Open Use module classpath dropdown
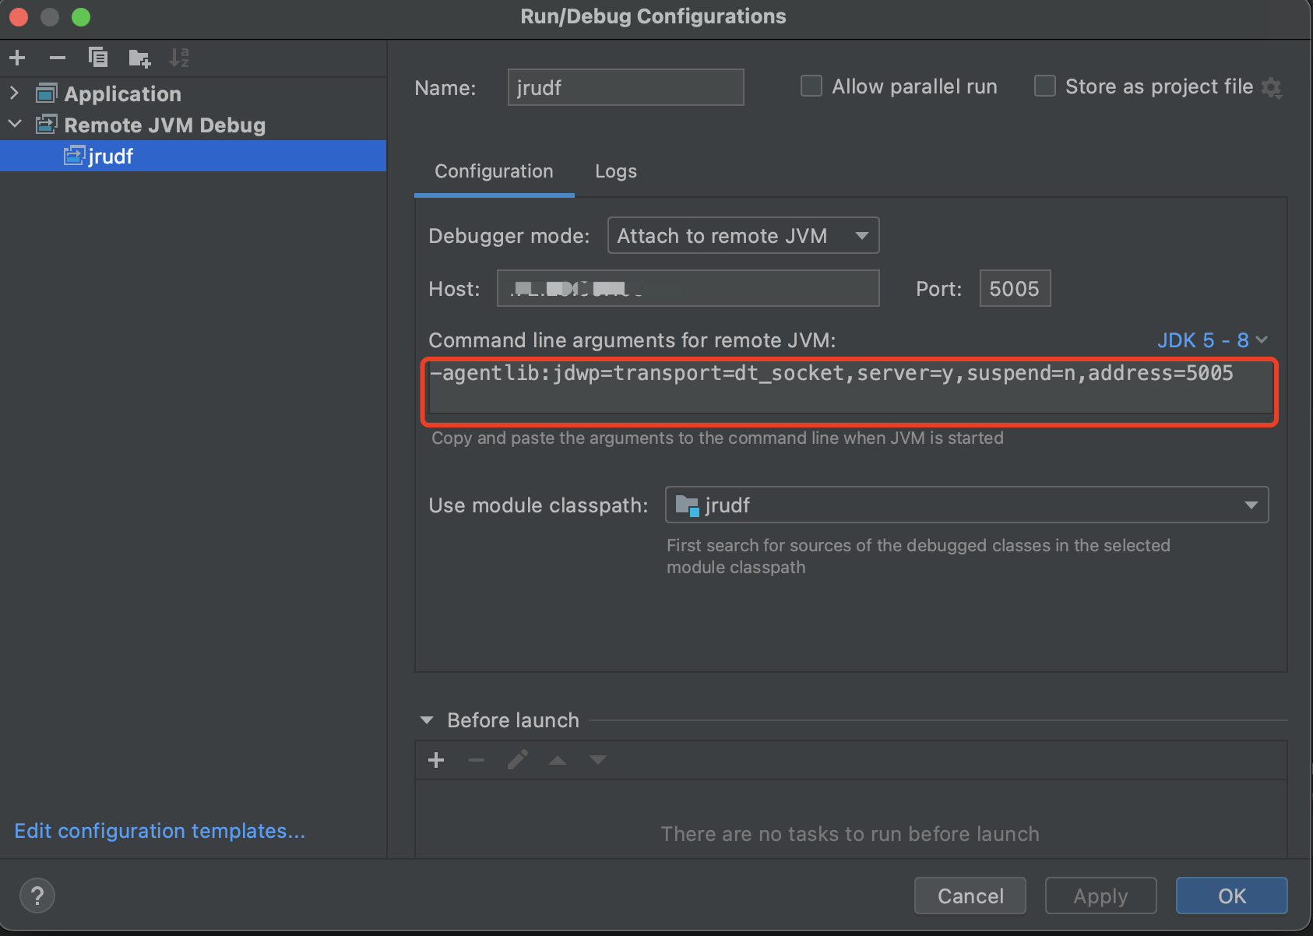 point(966,505)
